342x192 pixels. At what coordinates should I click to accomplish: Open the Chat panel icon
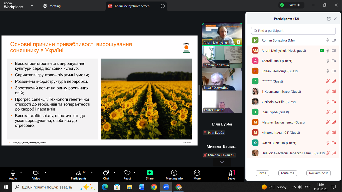pyautogui.click(x=106, y=173)
